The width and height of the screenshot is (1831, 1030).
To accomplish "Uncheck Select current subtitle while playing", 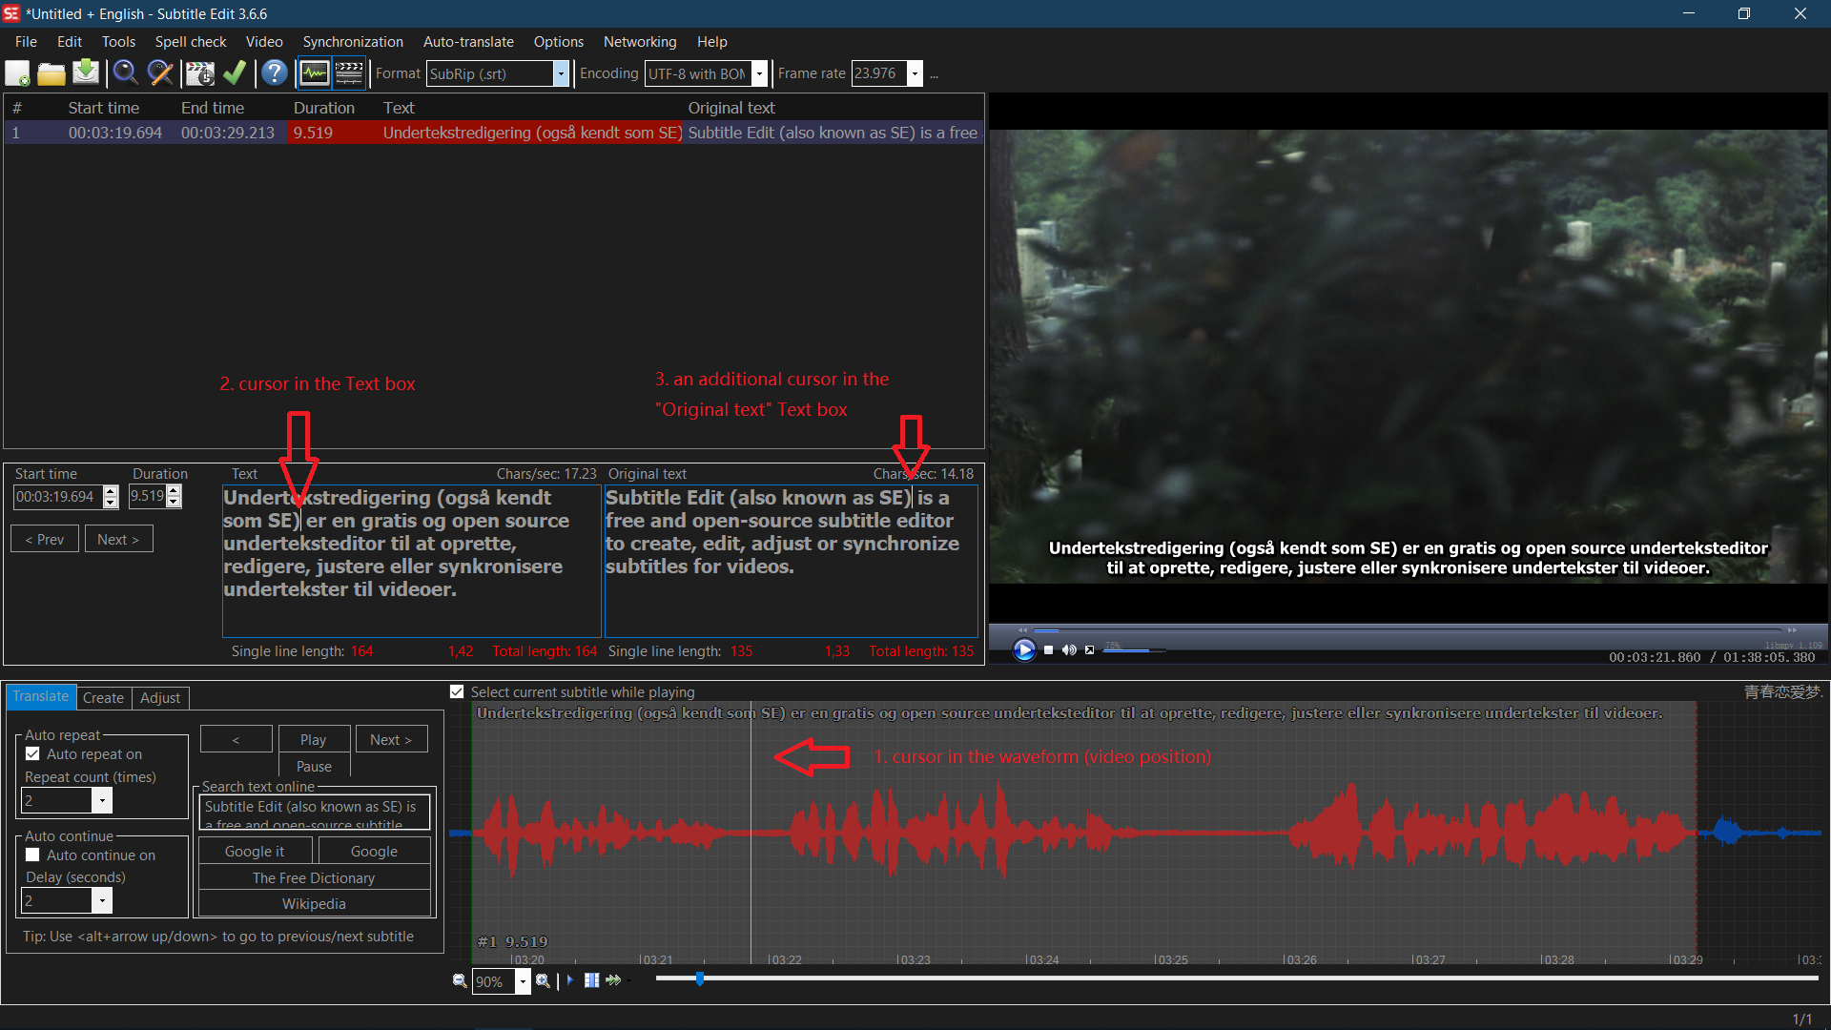I will [457, 691].
